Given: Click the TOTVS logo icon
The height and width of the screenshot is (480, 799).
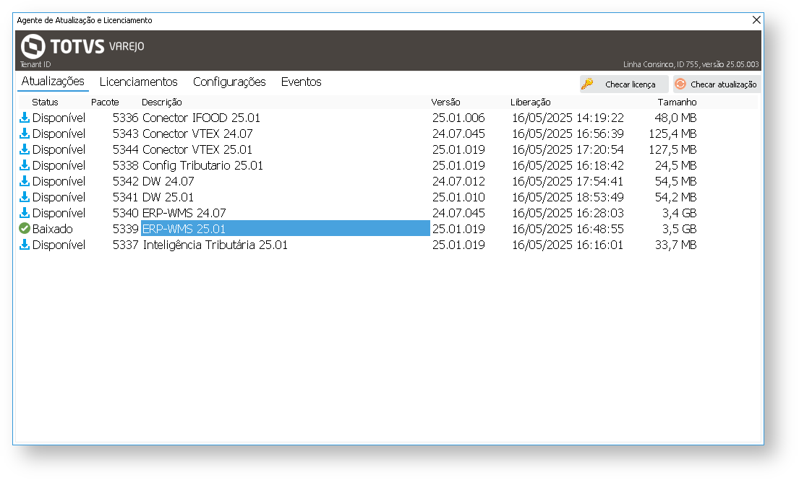Looking at the screenshot, I should click(x=33, y=46).
